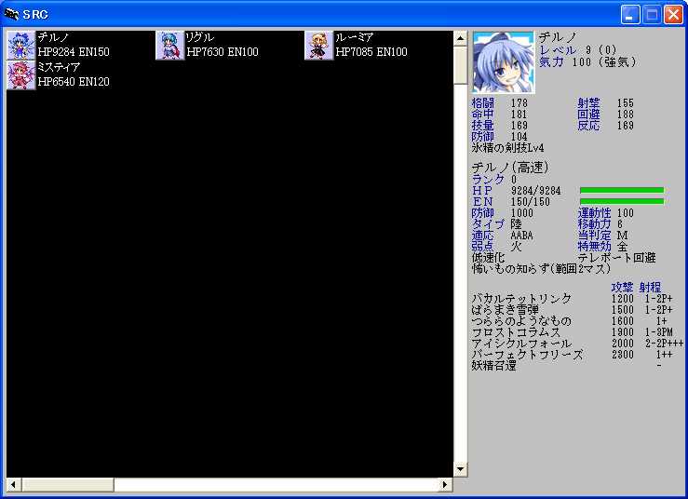This screenshot has width=688, height=499.
Task: Click the リグル name in unit list
Action: [200, 37]
